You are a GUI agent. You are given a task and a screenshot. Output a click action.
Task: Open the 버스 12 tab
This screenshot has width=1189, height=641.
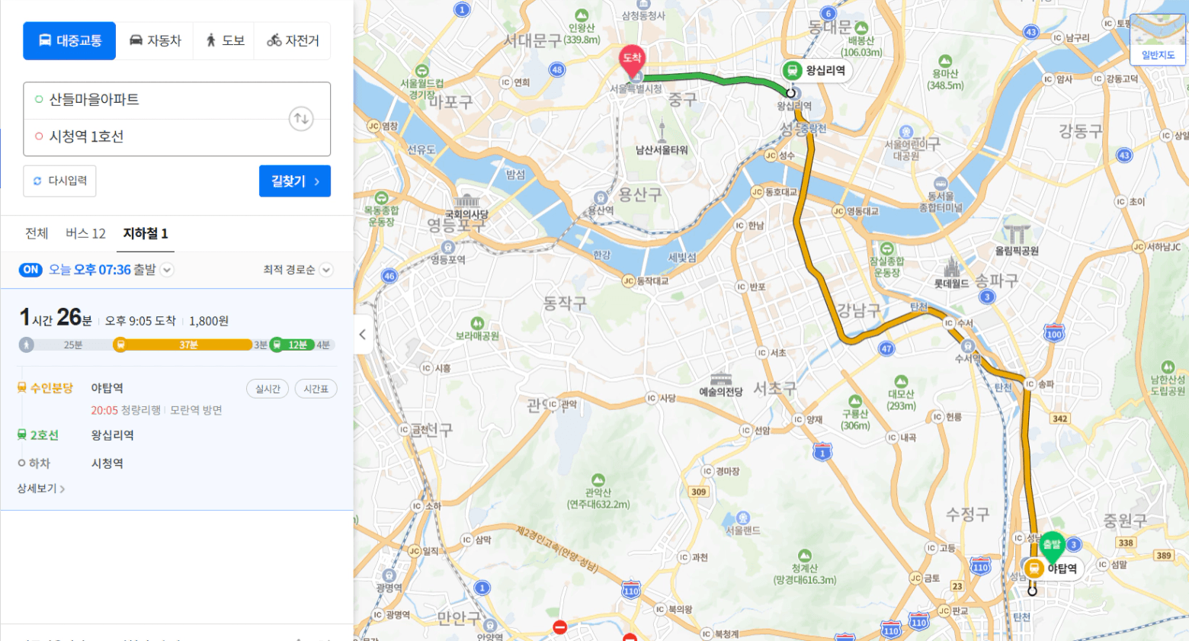coord(85,233)
